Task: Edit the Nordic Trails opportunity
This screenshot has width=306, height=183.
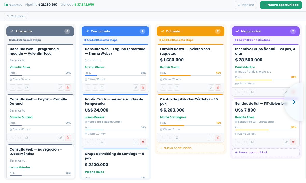Action: click(x=136, y=142)
